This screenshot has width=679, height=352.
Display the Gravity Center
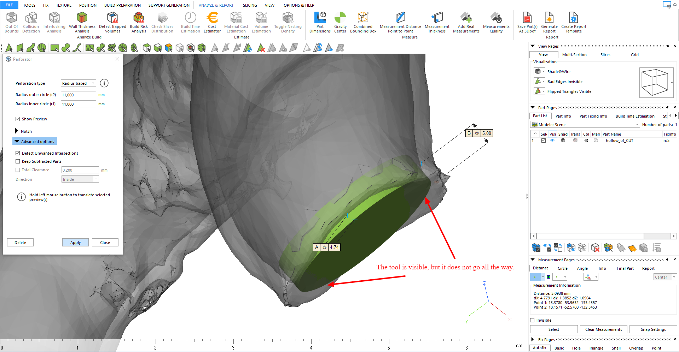tap(340, 23)
